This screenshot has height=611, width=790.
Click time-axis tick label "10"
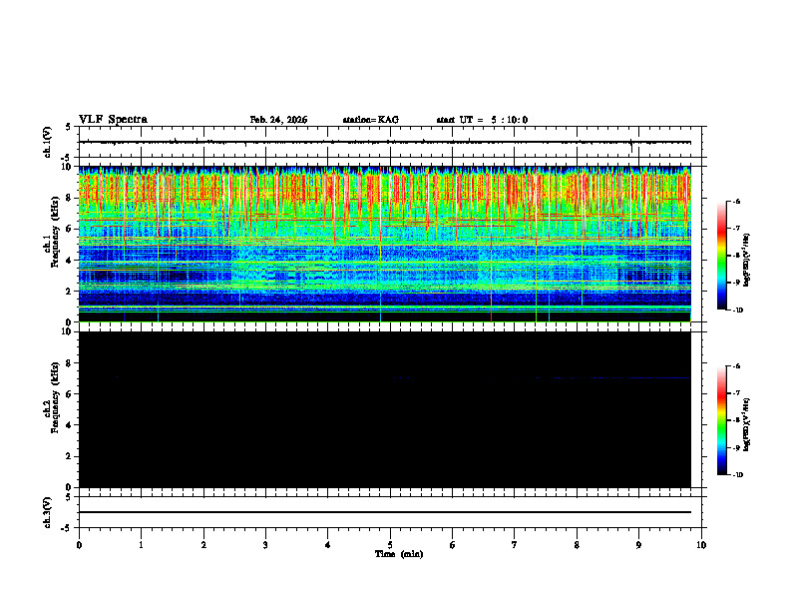(x=701, y=545)
